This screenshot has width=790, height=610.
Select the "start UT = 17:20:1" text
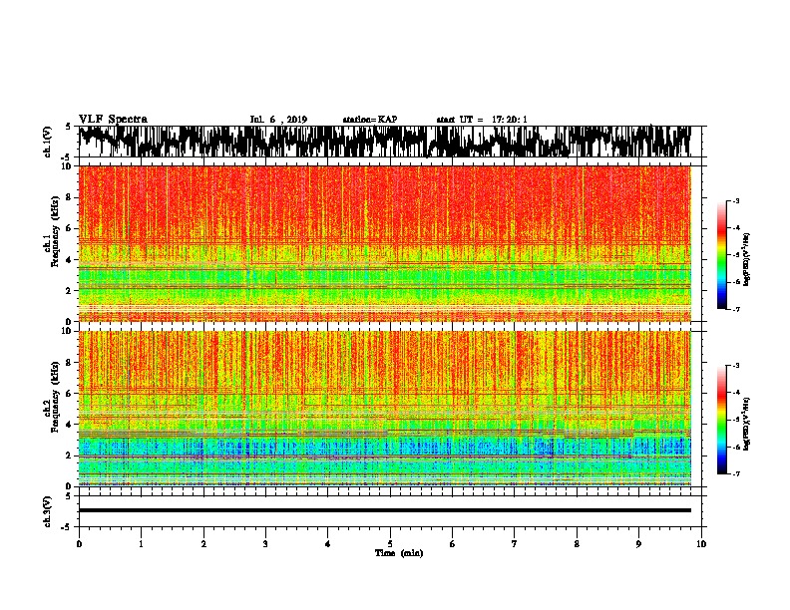tap(482, 120)
